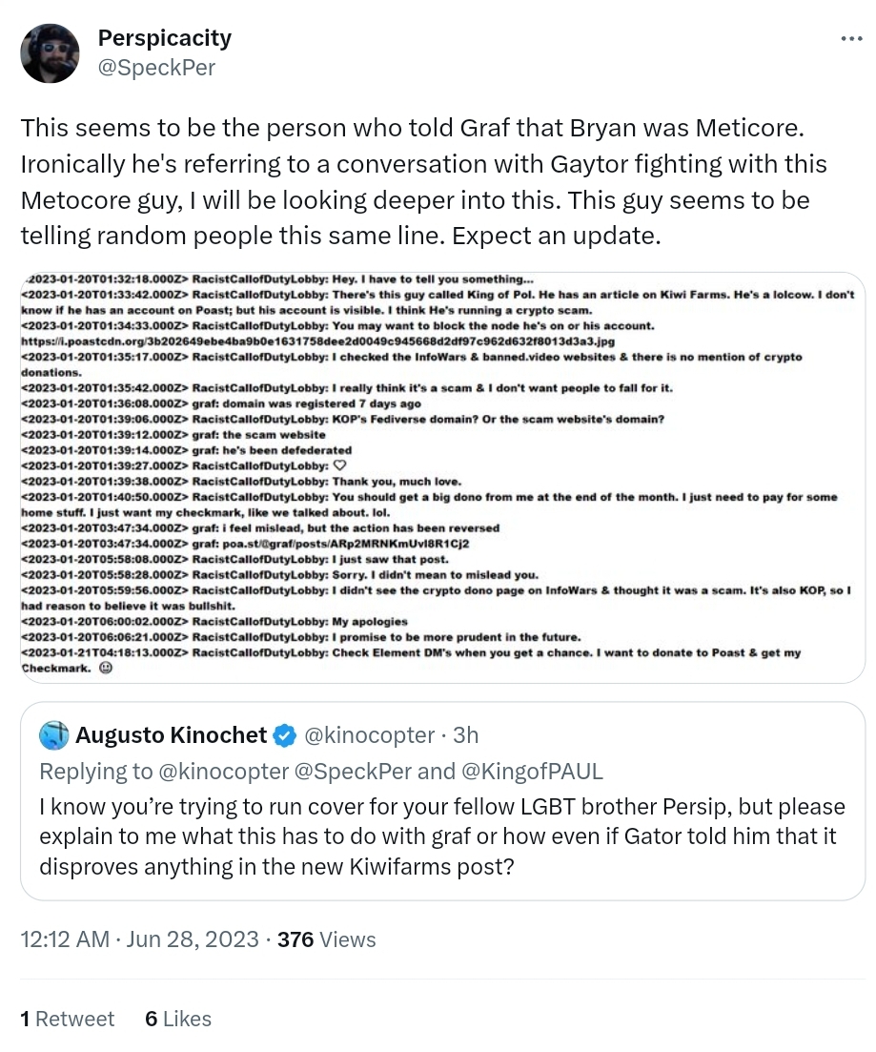The image size is (876, 1052).
Task: Click the 12:12 AM Jun 28, 2023 timestamp
Action: point(139,939)
